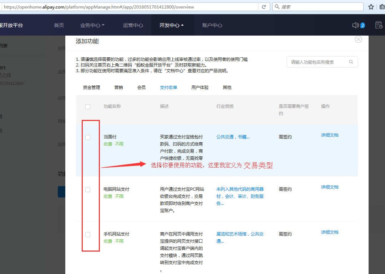This screenshot has width=385, height=274.
Task: Open 详细文档 link for 当面付
Action: click(x=329, y=135)
